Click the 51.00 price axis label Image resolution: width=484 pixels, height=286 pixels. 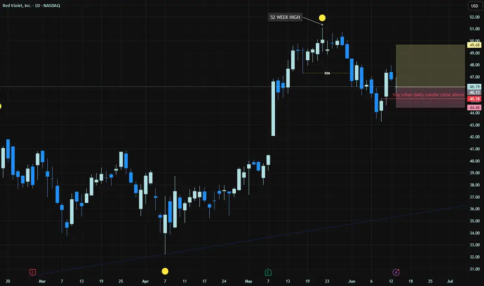[475, 29]
